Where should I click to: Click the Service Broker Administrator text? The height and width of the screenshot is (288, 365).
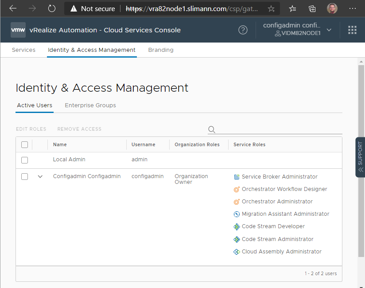pyautogui.click(x=280, y=177)
